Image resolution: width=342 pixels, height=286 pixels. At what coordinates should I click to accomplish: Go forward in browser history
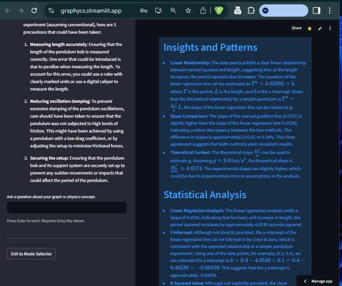21,10
